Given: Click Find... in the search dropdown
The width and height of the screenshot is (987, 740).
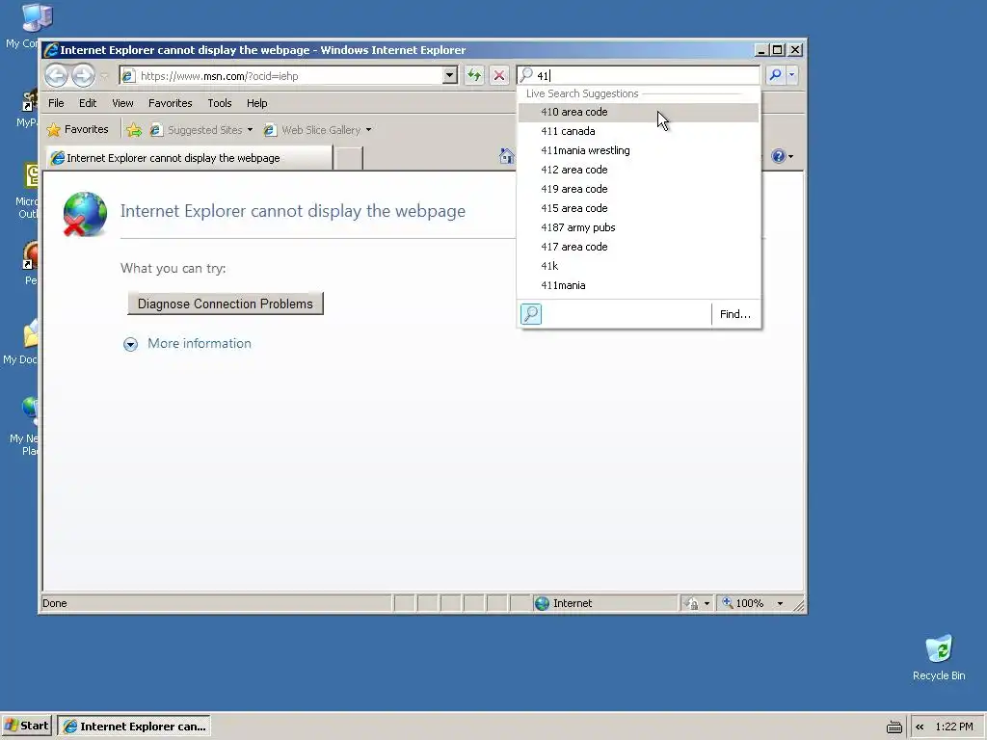Looking at the screenshot, I should coord(735,314).
